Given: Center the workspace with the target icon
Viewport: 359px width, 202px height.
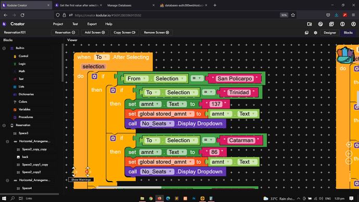Looking at the screenshot, I should 349,145.
